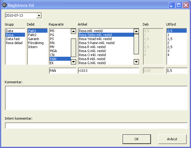Viewport: 191px width, 148px height.
Task: Select 'Resa delad' in Grupp list
Action: [14, 43]
